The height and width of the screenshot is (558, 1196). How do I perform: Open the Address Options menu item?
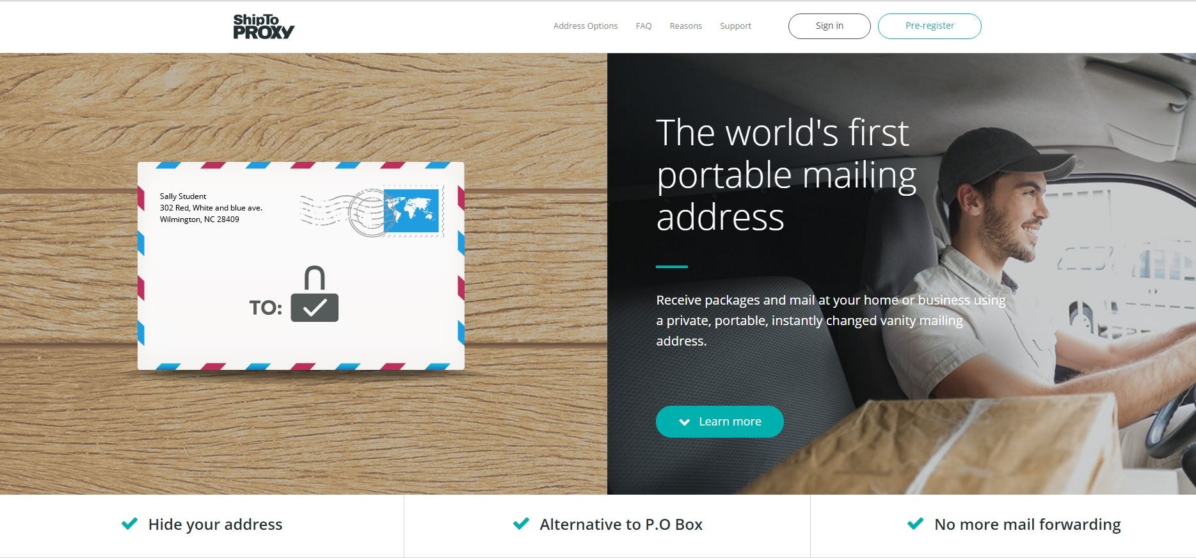click(x=586, y=26)
